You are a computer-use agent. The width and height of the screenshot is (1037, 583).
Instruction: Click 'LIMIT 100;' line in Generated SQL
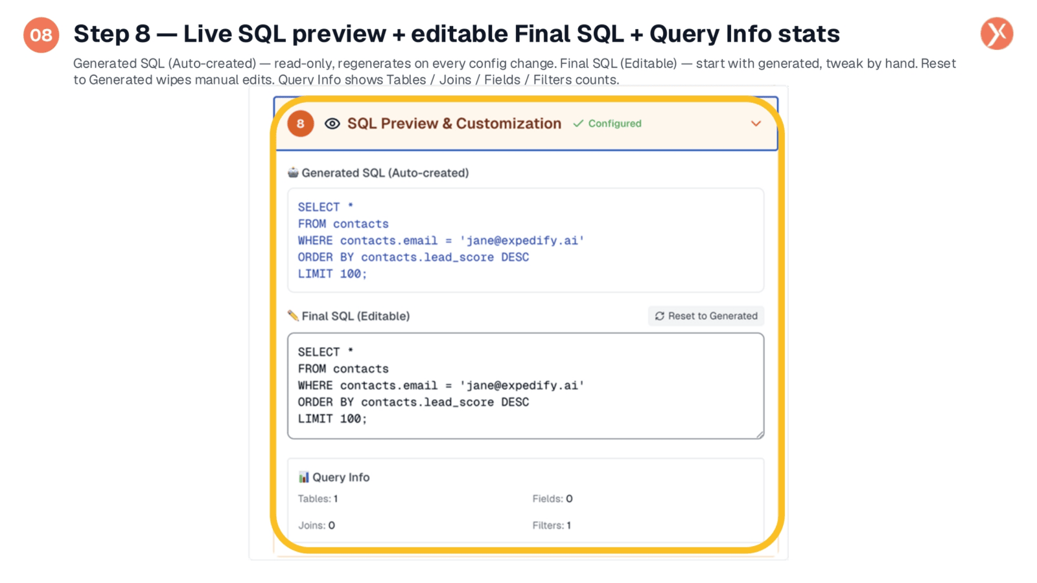coord(332,274)
